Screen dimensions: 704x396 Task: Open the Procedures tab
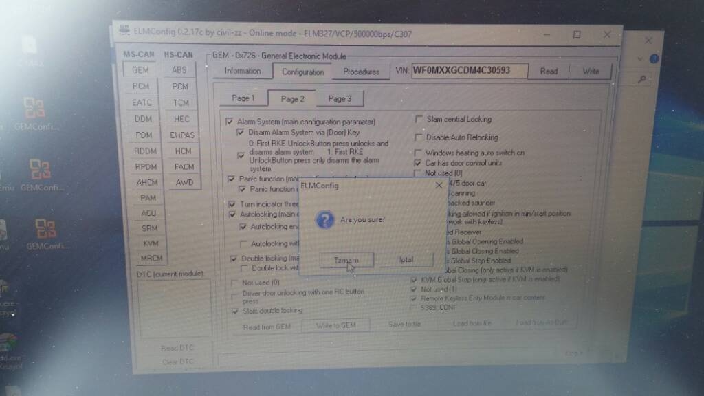[x=361, y=71]
